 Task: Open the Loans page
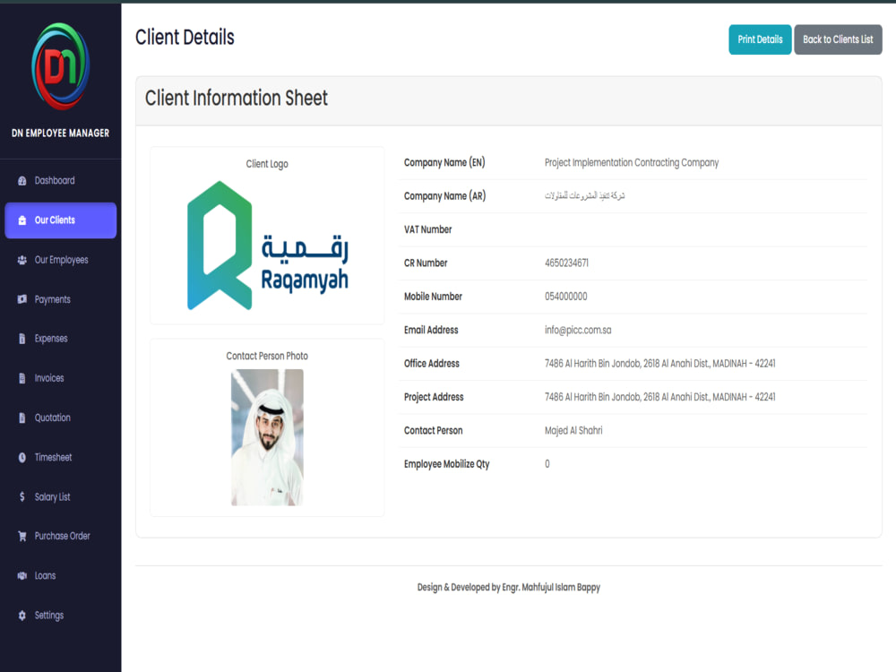click(x=61, y=575)
